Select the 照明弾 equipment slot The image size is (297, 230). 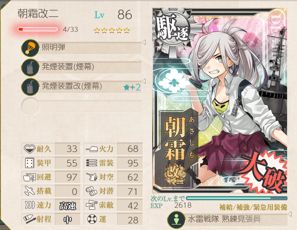tap(81, 48)
